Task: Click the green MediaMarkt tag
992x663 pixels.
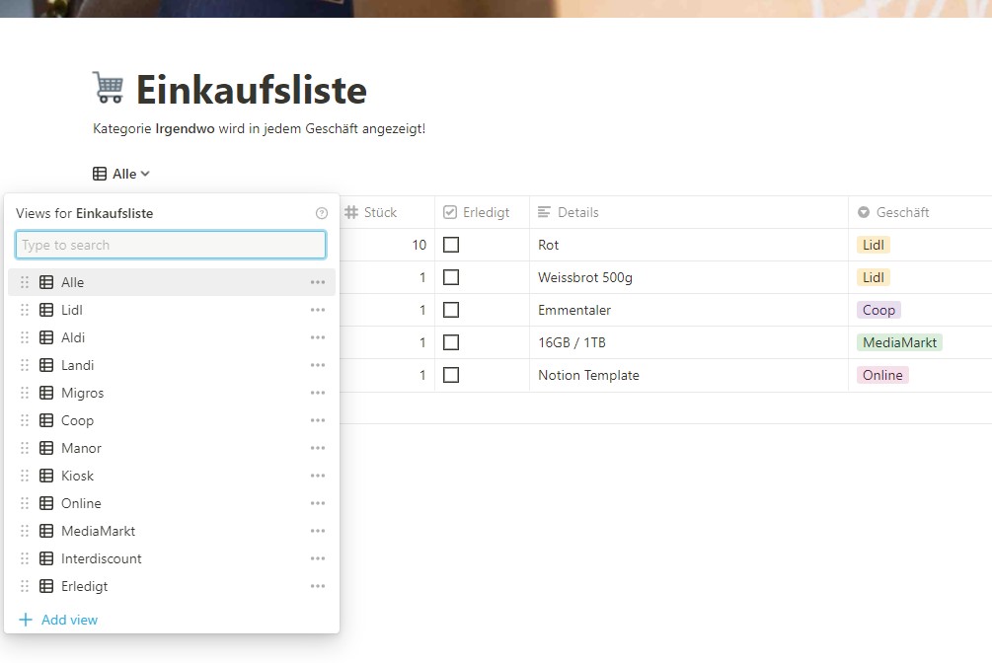Action: point(900,342)
